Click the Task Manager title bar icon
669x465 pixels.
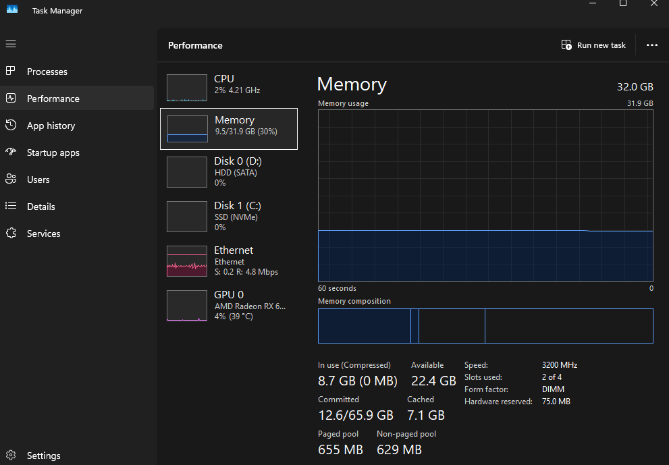12,9
